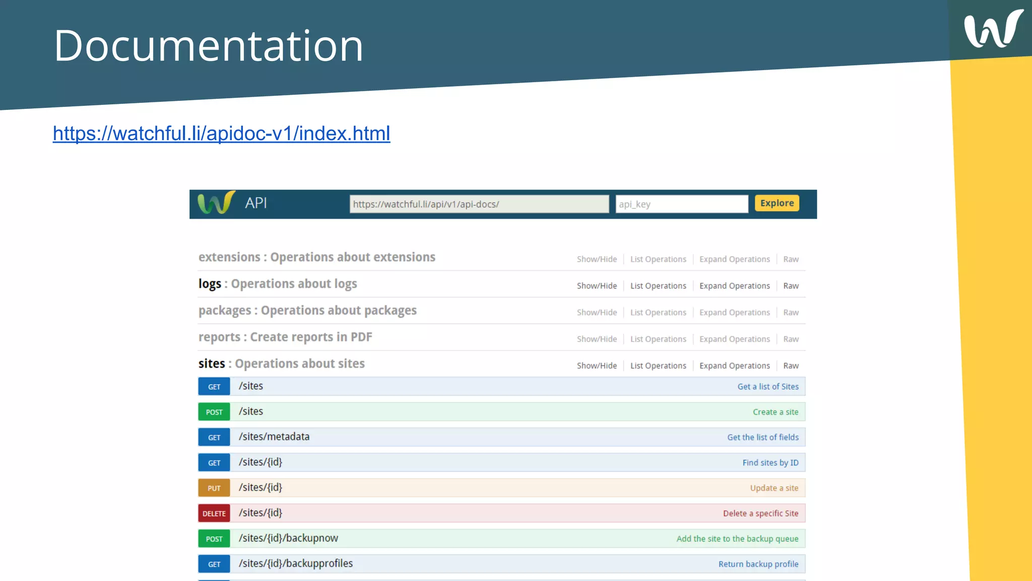This screenshot has height=581, width=1032.
Task: Click List Operations for extensions
Action: [658, 259]
